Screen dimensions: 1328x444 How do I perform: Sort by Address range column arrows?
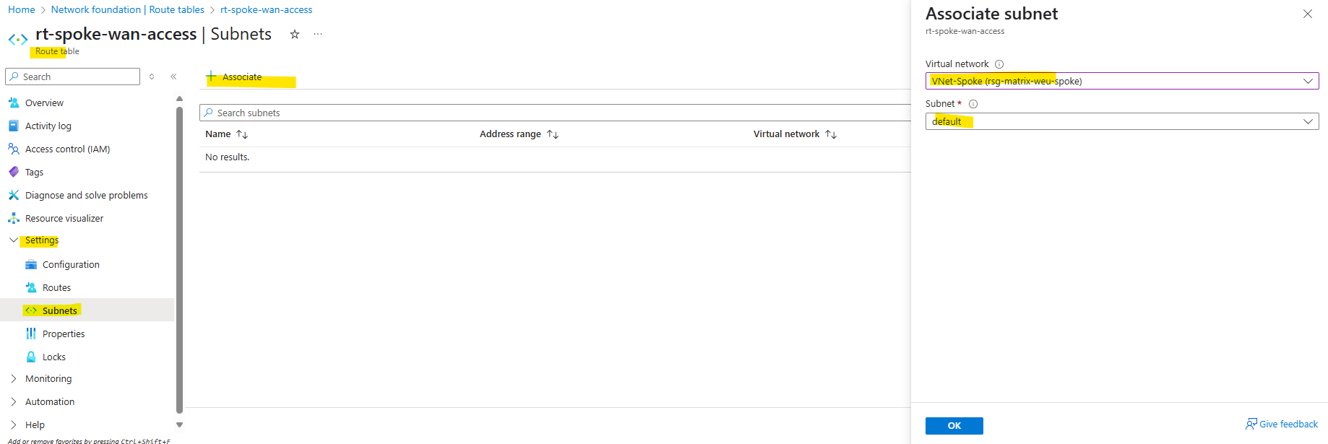click(553, 134)
